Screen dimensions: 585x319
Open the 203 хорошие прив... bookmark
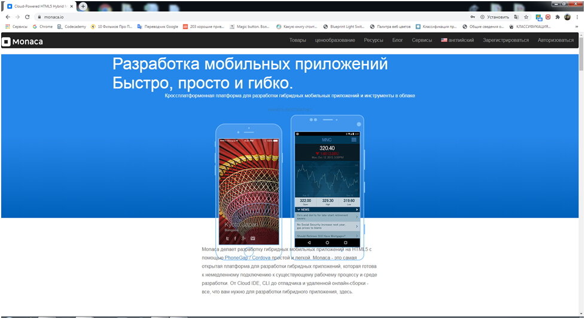click(x=204, y=27)
